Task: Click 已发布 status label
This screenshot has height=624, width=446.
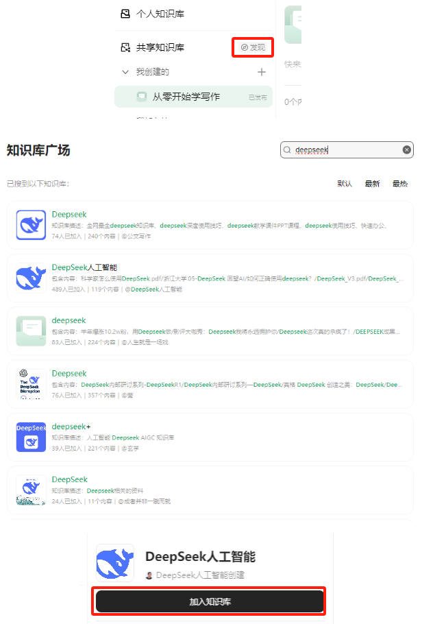Action: pos(258,97)
